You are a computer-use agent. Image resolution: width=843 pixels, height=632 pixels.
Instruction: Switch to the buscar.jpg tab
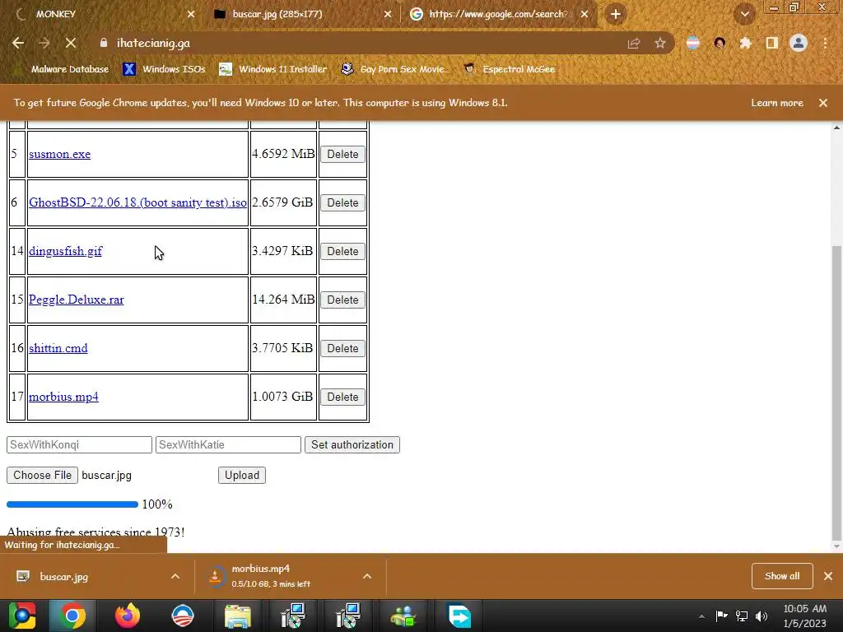pyautogui.click(x=301, y=14)
